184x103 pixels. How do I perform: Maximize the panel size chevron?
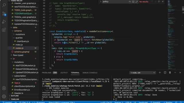pyautogui.click(x=175, y=73)
